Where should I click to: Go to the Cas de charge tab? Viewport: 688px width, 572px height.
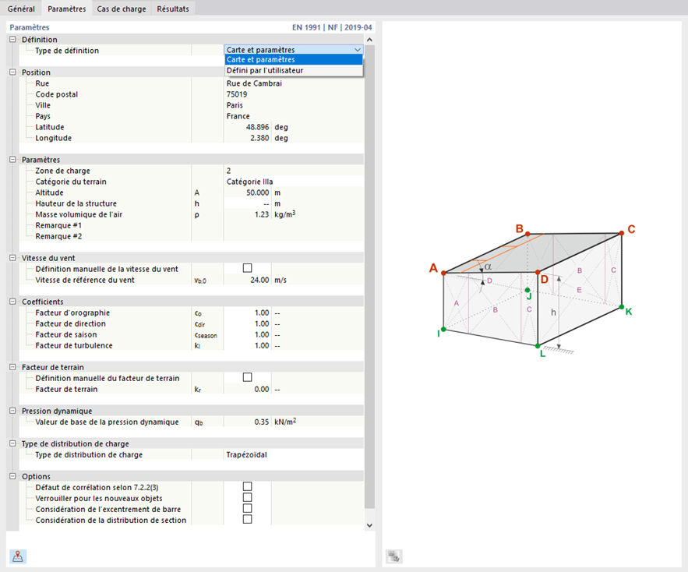tap(122, 9)
